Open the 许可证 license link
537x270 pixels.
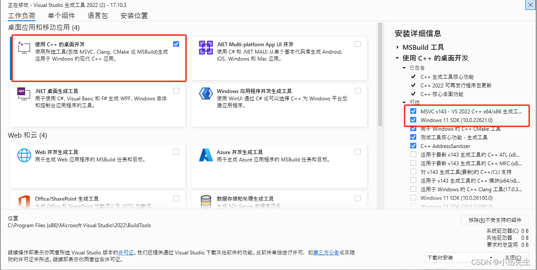coord(126,252)
